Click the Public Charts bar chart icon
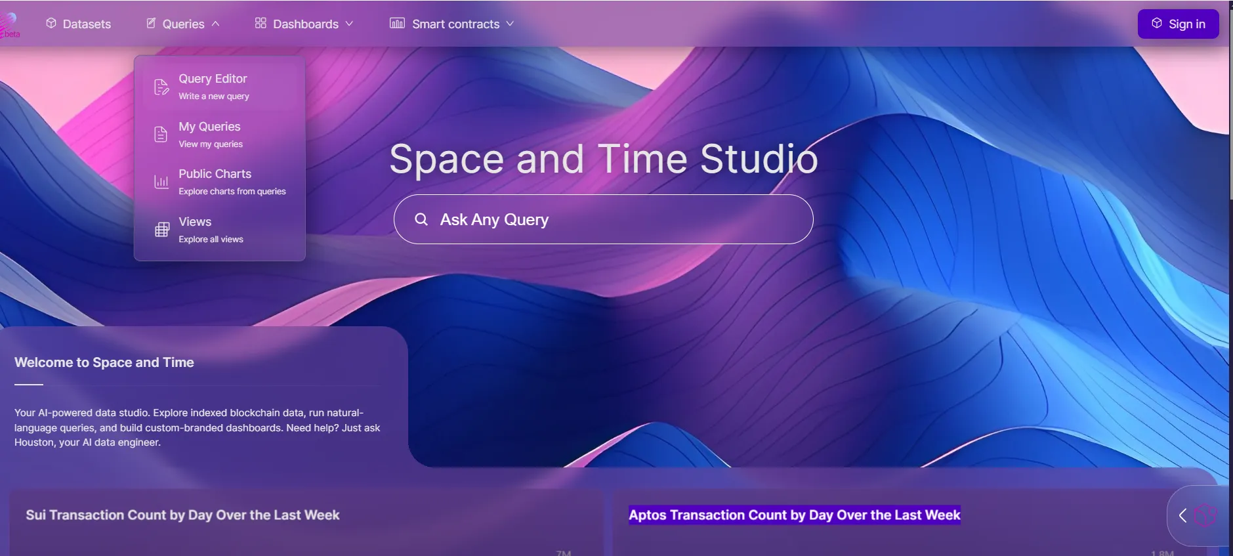This screenshot has height=556, width=1233. 161,182
